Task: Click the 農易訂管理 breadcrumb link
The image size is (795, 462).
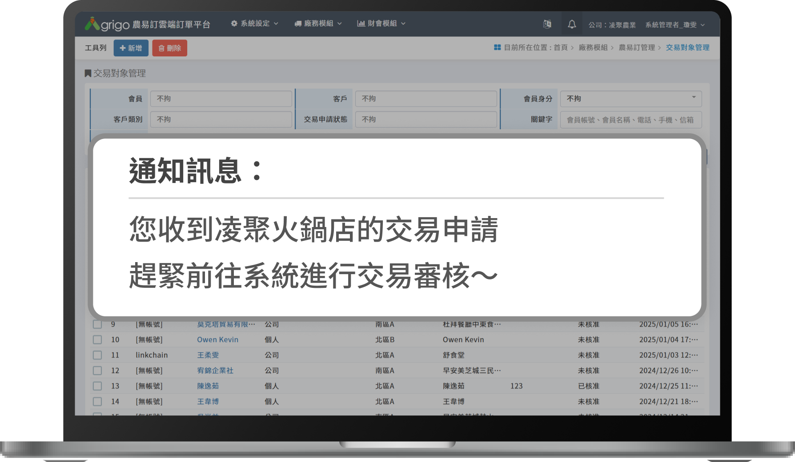Action: (x=637, y=48)
